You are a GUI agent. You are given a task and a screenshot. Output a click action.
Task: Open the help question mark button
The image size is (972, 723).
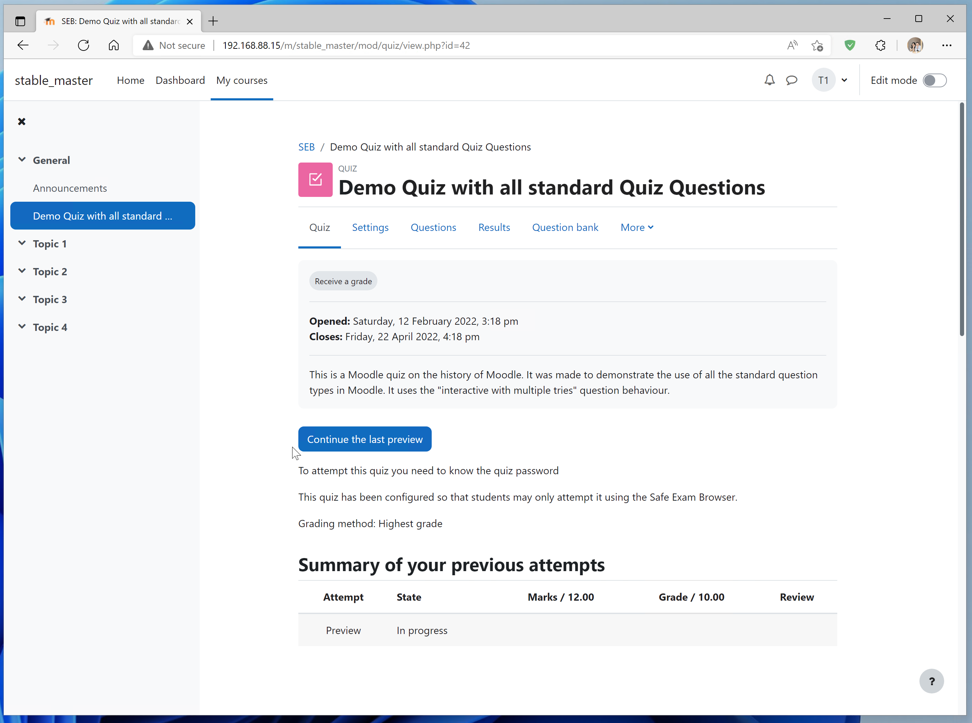tap(931, 681)
